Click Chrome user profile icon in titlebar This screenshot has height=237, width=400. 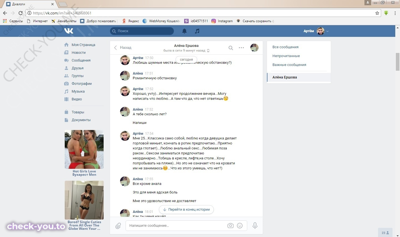(x=367, y=2)
